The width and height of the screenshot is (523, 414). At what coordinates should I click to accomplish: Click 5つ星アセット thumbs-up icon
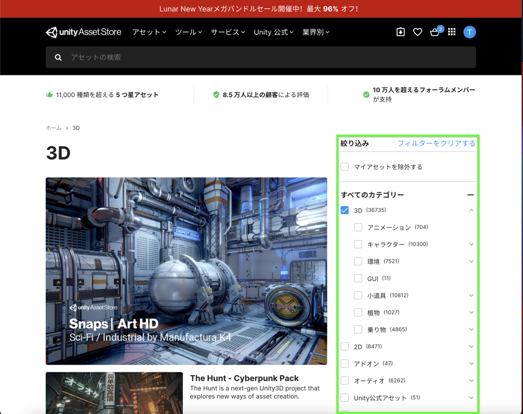49,95
